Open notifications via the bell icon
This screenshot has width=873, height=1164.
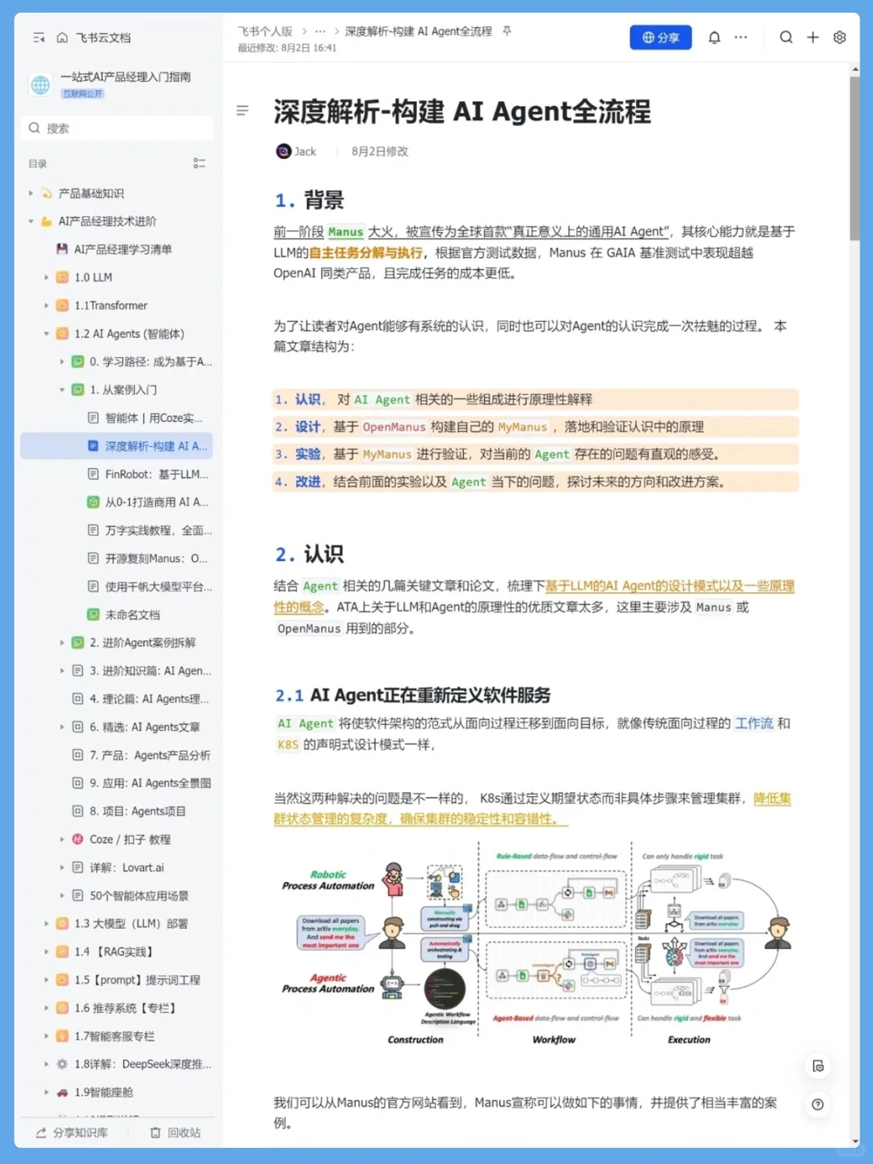pyautogui.click(x=715, y=37)
